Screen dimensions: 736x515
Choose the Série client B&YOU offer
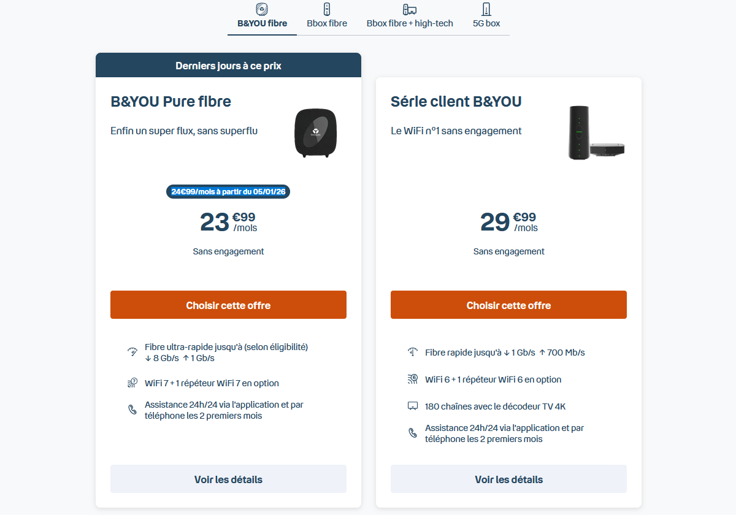click(x=508, y=305)
